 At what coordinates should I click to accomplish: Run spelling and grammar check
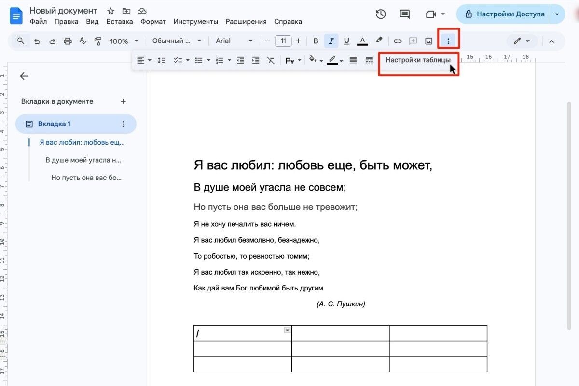[83, 41]
